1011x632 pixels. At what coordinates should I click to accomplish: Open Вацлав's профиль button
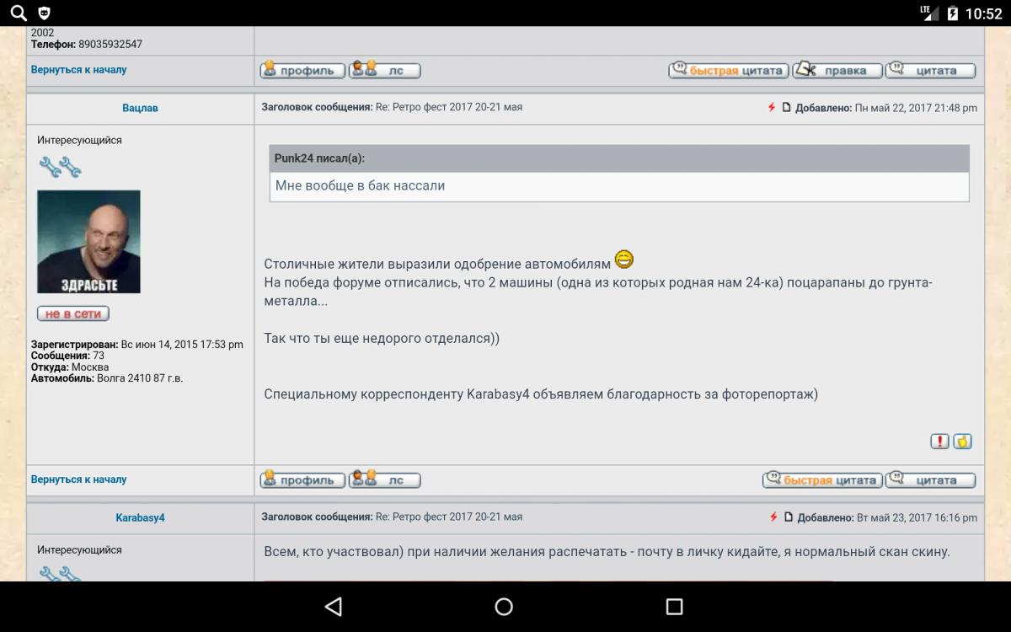[x=302, y=479]
